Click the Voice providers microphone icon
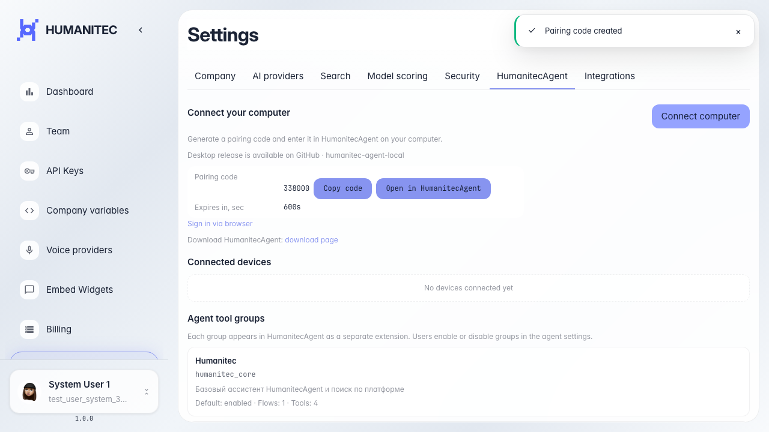 [29, 250]
